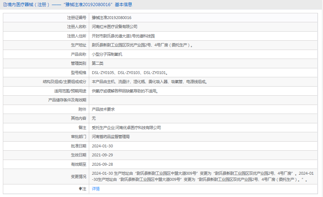Select product name 小型分子筛制氧机
This screenshot has height=197, width=323.
107,54
